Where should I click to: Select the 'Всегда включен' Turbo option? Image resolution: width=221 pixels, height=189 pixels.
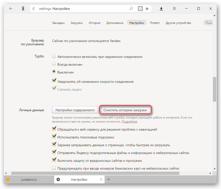click(54, 64)
